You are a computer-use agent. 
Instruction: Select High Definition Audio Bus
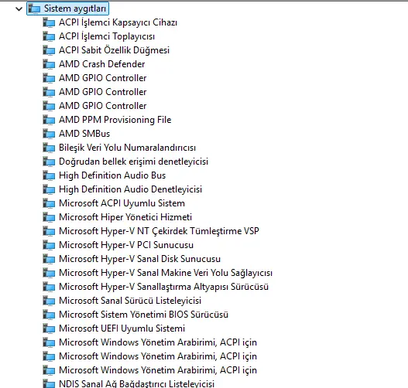coord(112,175)
